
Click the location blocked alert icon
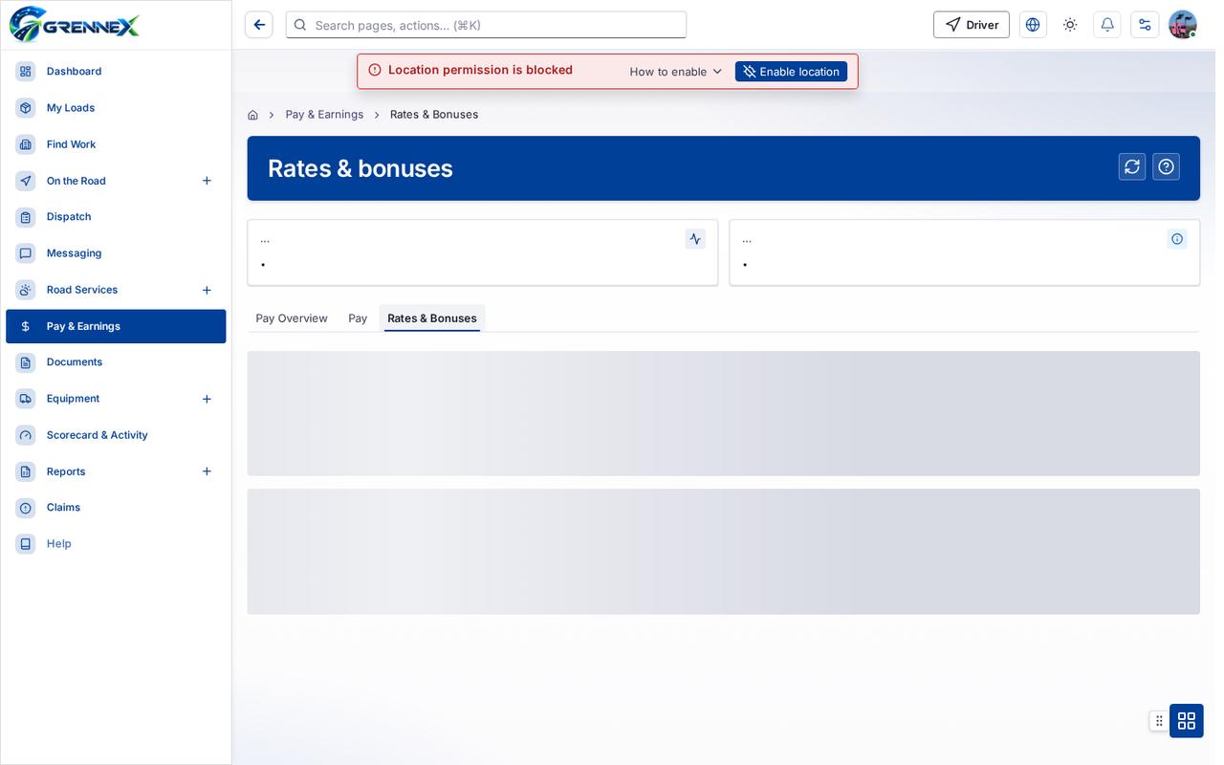pos(375,70)
